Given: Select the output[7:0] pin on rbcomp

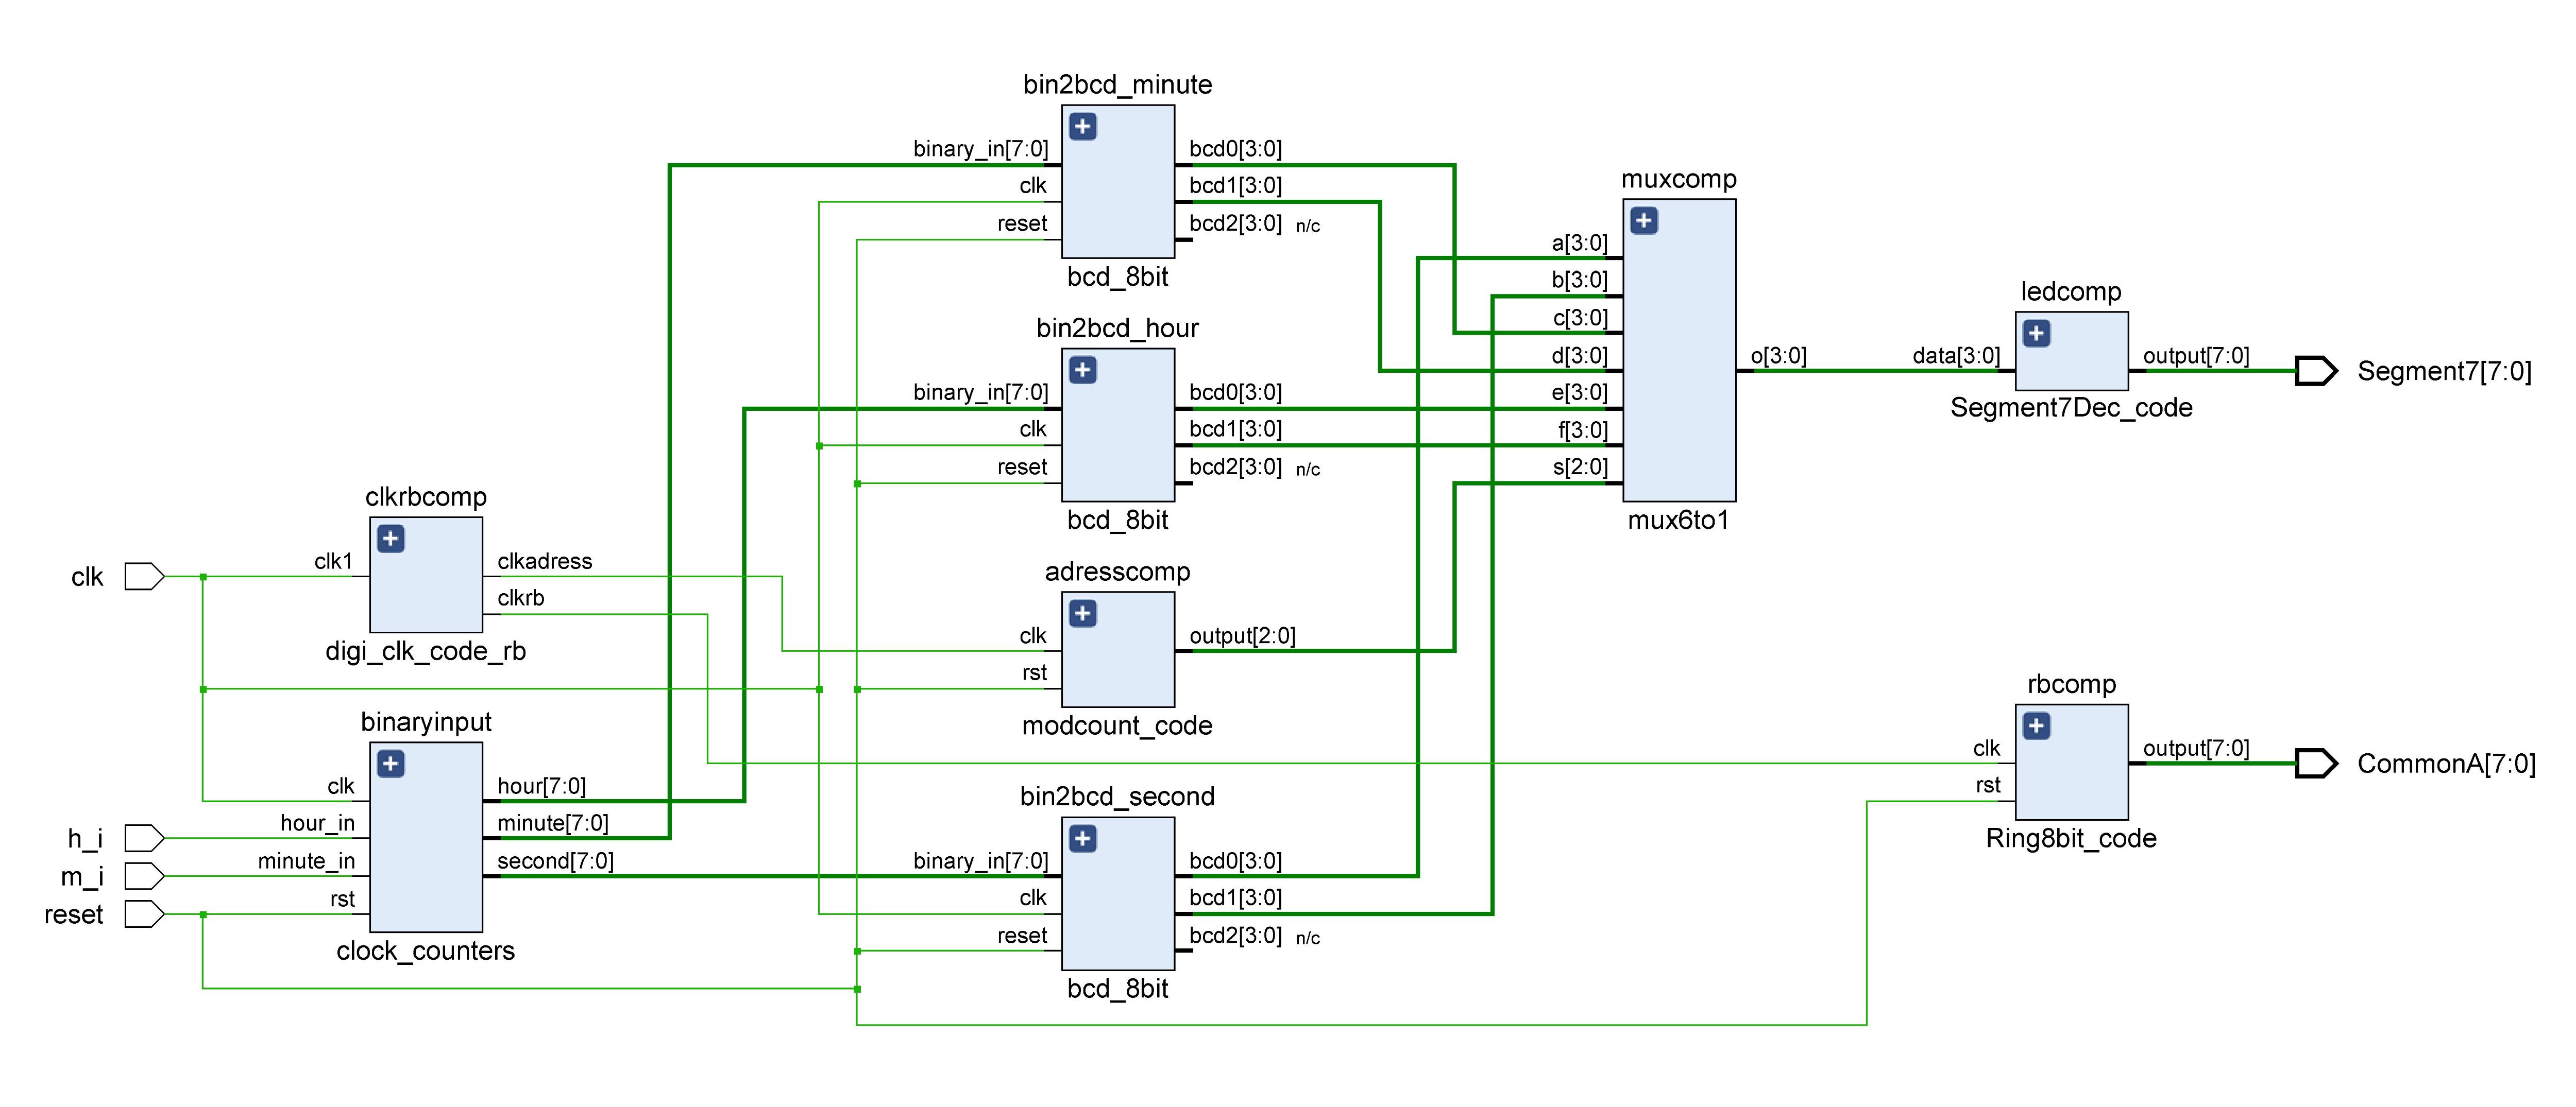Looking at the screenshot, I should tap(2196, 748).
